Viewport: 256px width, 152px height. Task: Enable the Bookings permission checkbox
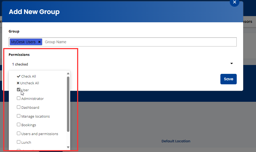pyautogui.click(x=19, y=125)
